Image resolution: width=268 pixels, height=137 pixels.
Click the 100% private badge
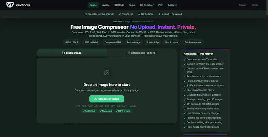click(123, 111)
